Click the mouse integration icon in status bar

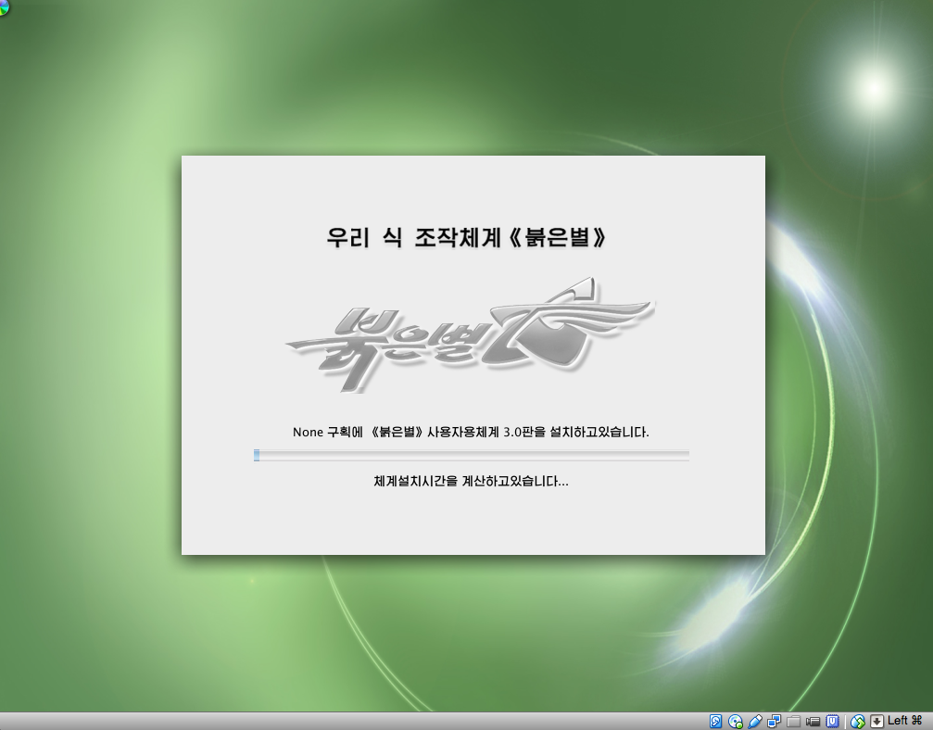[857, 722]
